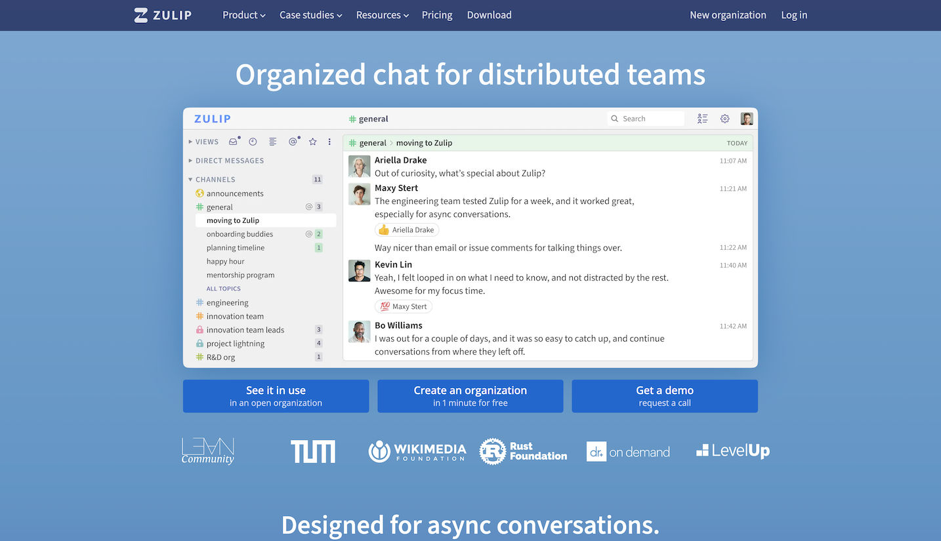Click the Bo Williams sender name
This screenshot has height=541, width=941.
click(398, 325)
